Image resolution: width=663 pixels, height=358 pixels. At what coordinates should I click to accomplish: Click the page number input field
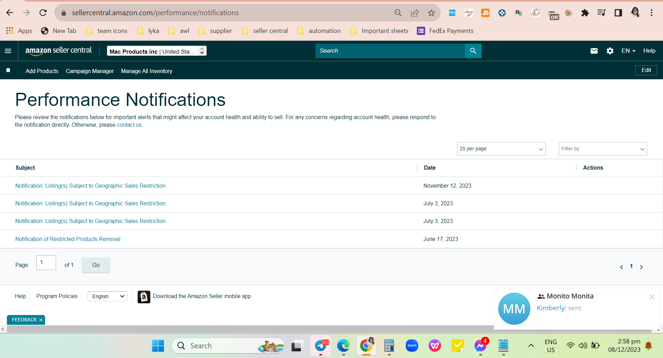(x=46, y=263)
